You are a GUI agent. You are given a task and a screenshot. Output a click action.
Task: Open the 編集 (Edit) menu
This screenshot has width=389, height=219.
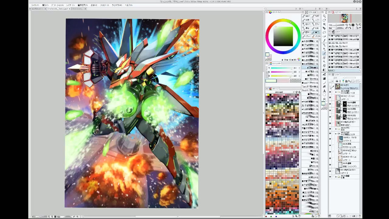coord(45,5)
